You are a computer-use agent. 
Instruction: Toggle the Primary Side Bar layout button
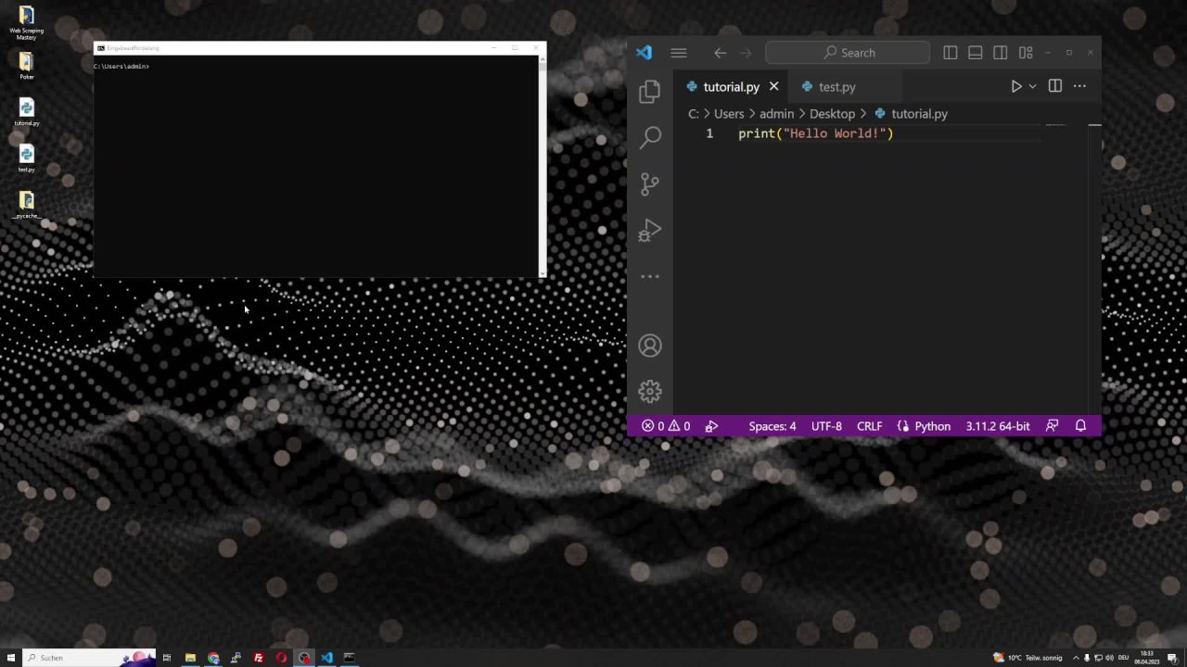951,53
